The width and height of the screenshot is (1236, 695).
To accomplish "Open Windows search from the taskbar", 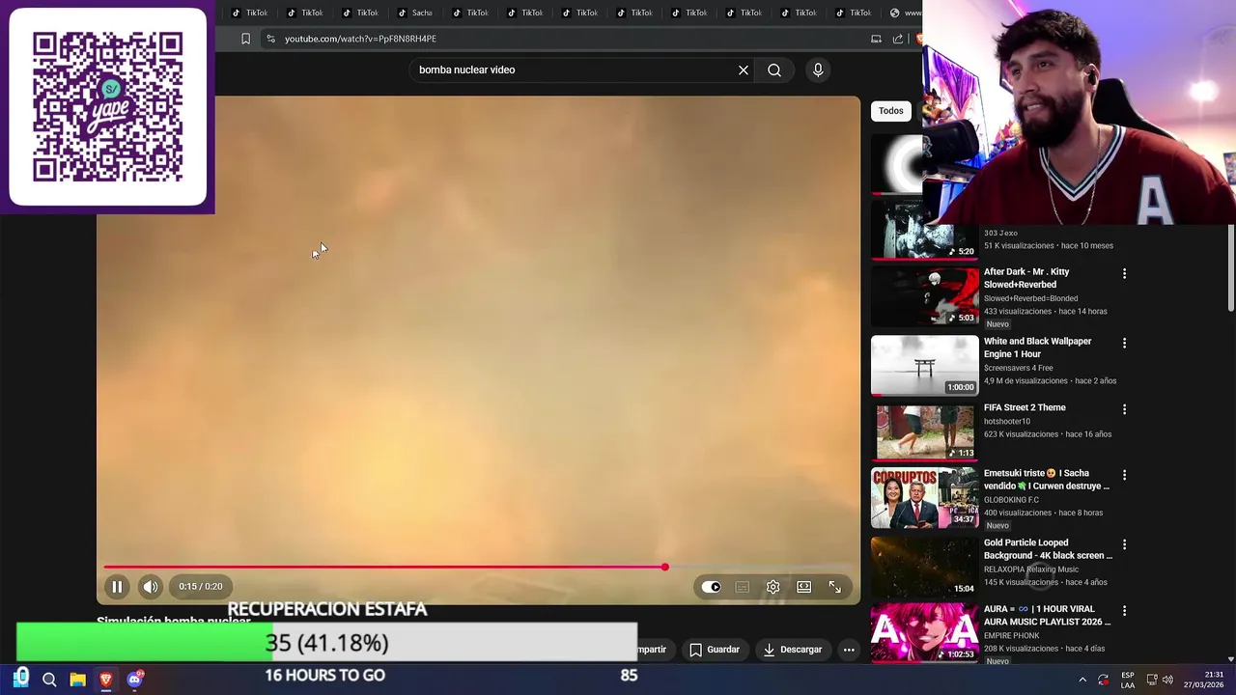I will [49, 680].
